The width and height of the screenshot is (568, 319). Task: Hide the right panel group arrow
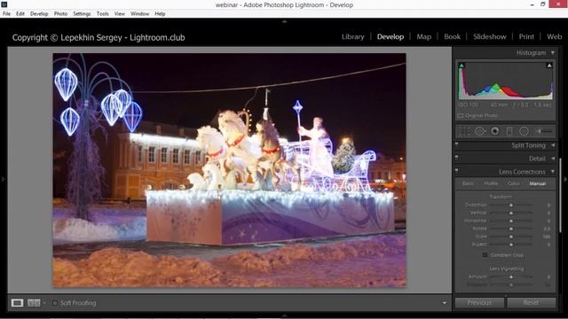point(564,179)
